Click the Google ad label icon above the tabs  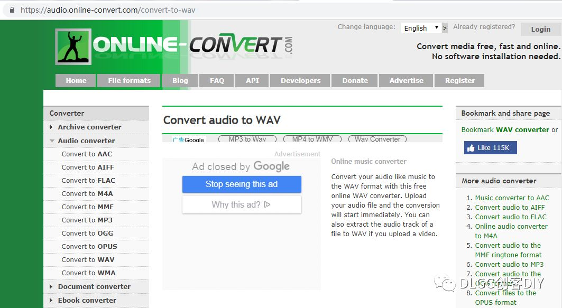click(189, 140)
